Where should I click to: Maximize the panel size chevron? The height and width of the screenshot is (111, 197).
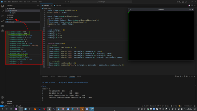192,76
